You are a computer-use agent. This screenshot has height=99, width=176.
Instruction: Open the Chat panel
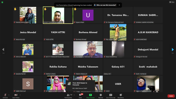tap(80, 96)
